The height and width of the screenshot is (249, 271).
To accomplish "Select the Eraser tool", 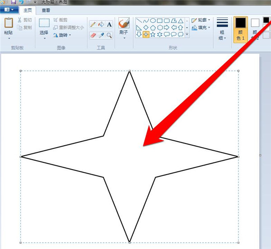I will tap(93, 35).
